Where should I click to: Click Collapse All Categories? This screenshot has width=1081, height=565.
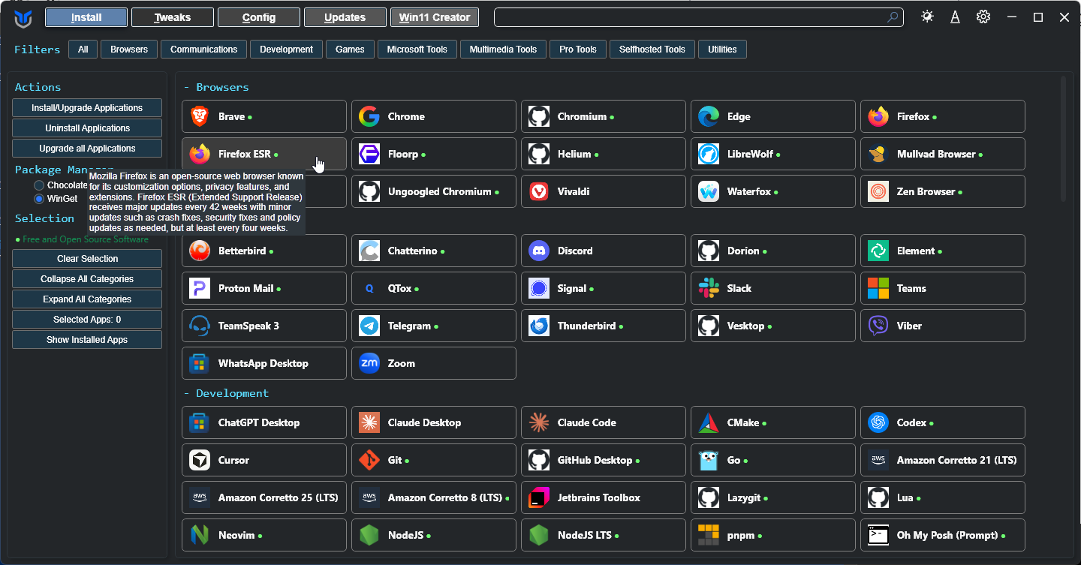[87, 279]
